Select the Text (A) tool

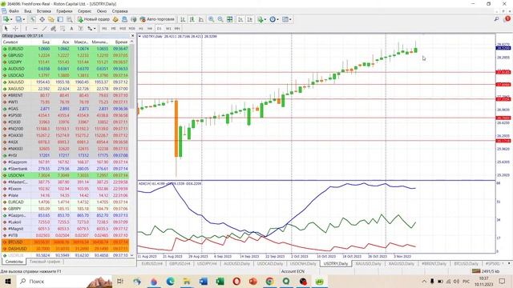coord(71,29)
